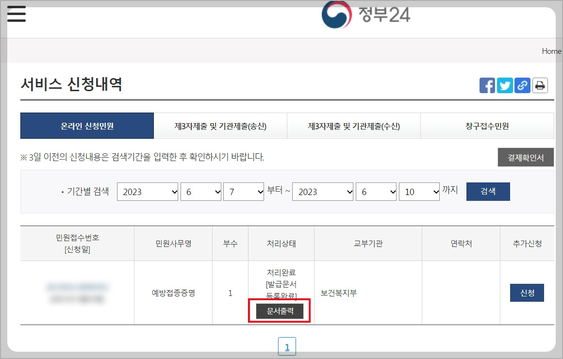The image size is (563, 359).
Task: Click 신청 button in 추가신청 column
Action: point(527,293)
